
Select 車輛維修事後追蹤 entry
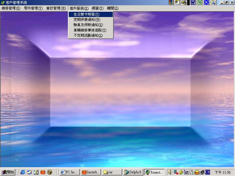[91, 30]
